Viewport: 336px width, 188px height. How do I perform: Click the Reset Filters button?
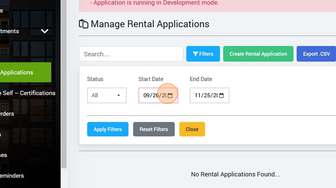tap(154, 129)
